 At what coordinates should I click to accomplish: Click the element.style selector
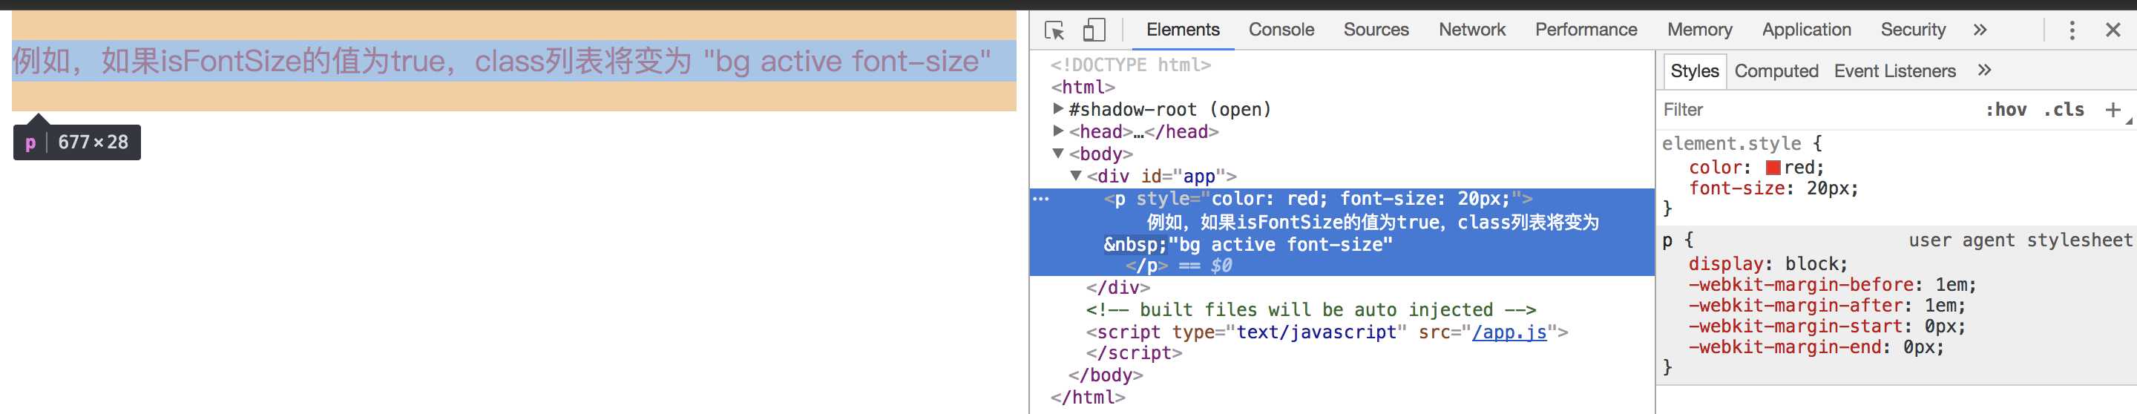pos(1731,143)
